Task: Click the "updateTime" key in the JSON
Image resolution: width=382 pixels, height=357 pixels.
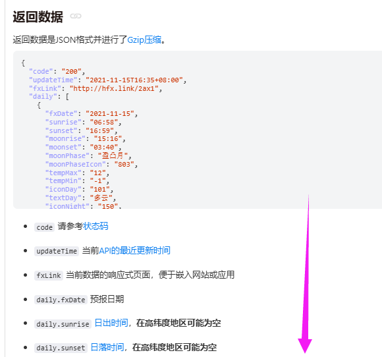Action: pos(53,80)
